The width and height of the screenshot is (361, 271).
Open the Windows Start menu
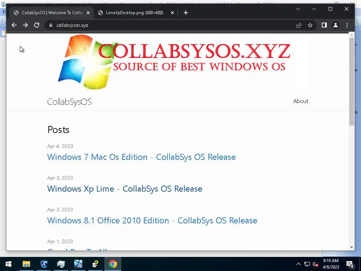click(8, 264)
